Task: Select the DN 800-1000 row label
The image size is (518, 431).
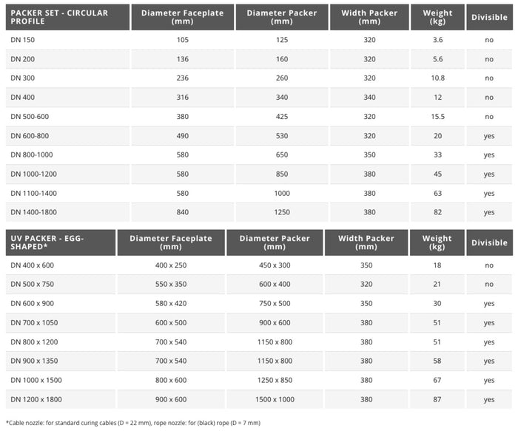Action: (x=32, y=155)
